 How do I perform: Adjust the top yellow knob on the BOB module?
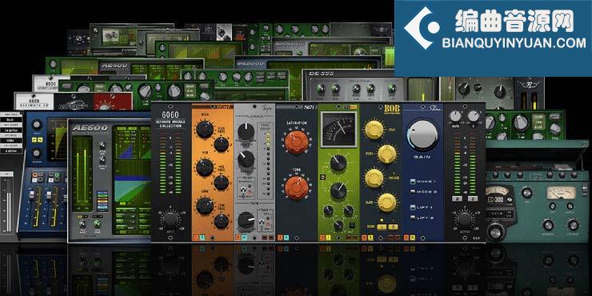pos(374,129)
